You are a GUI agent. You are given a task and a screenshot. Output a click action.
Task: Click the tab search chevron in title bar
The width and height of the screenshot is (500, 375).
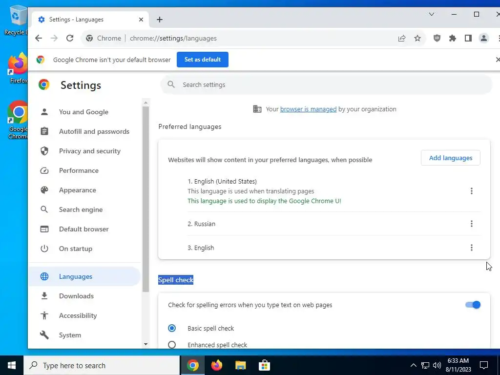tap(432, 14)
